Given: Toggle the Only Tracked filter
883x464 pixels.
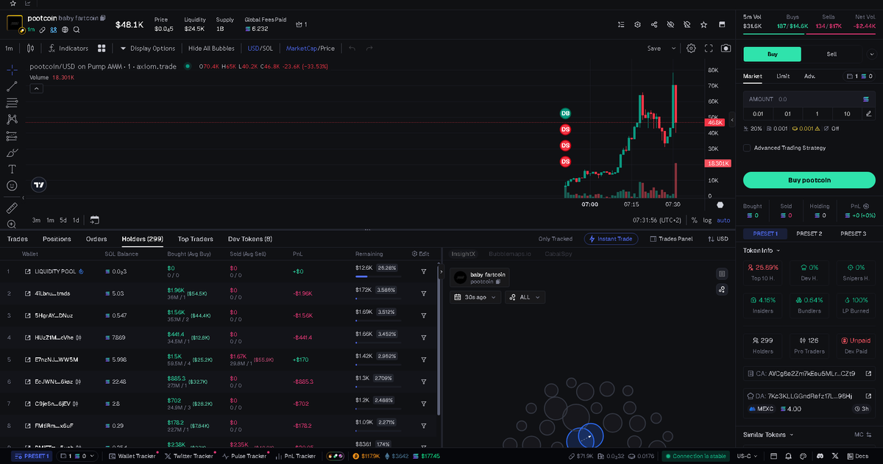Looking at the screenshot, I should point(555,239).
